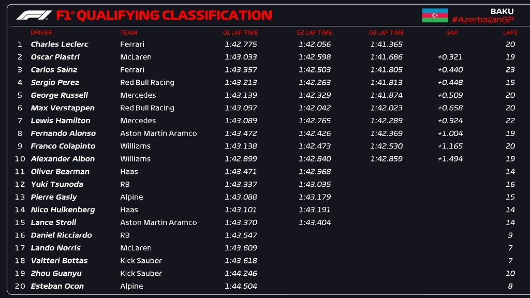Click the Q1 LAP TIME header
The image size is (530, 298).
pyautogui.click(x=240, y=33)
